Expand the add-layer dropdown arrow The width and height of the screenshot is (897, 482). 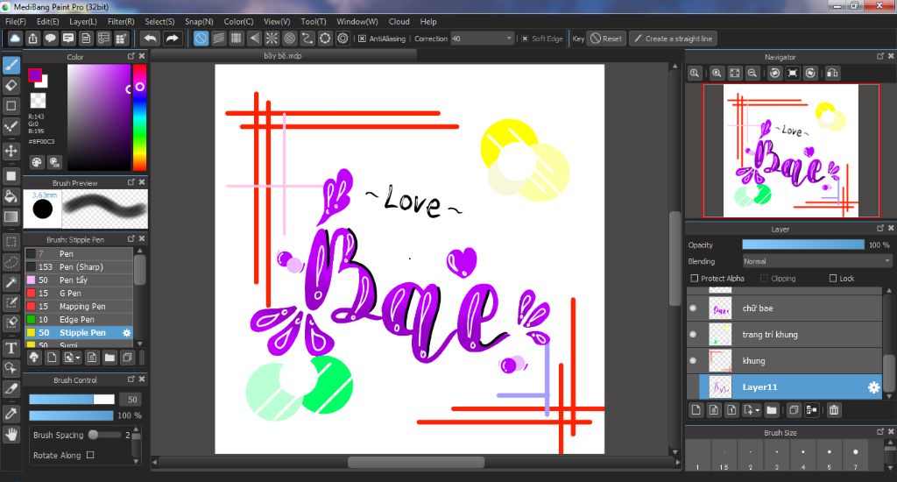[x=758, y=410]
